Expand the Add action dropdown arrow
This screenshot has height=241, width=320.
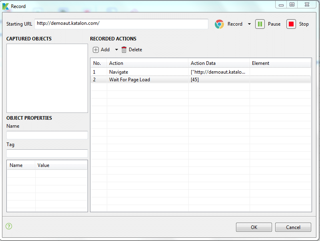pos(116,50)
